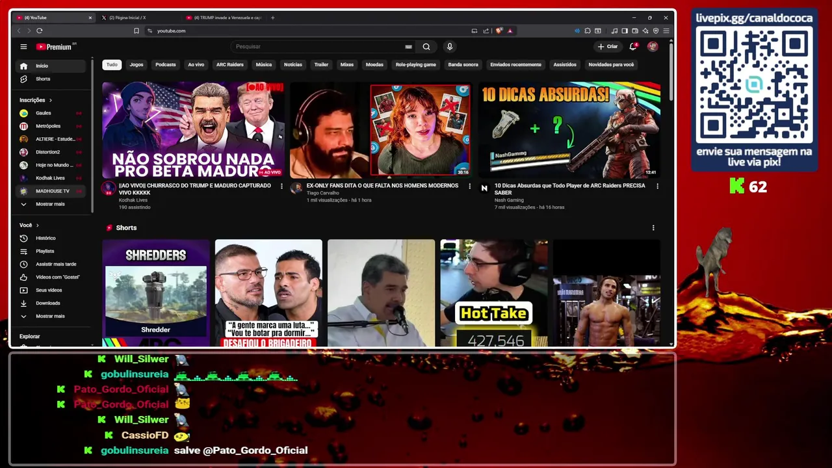Open Vídeos com "Gostei" list
Image resolution: width=832 pixels, height=468 pixels.
51,277
